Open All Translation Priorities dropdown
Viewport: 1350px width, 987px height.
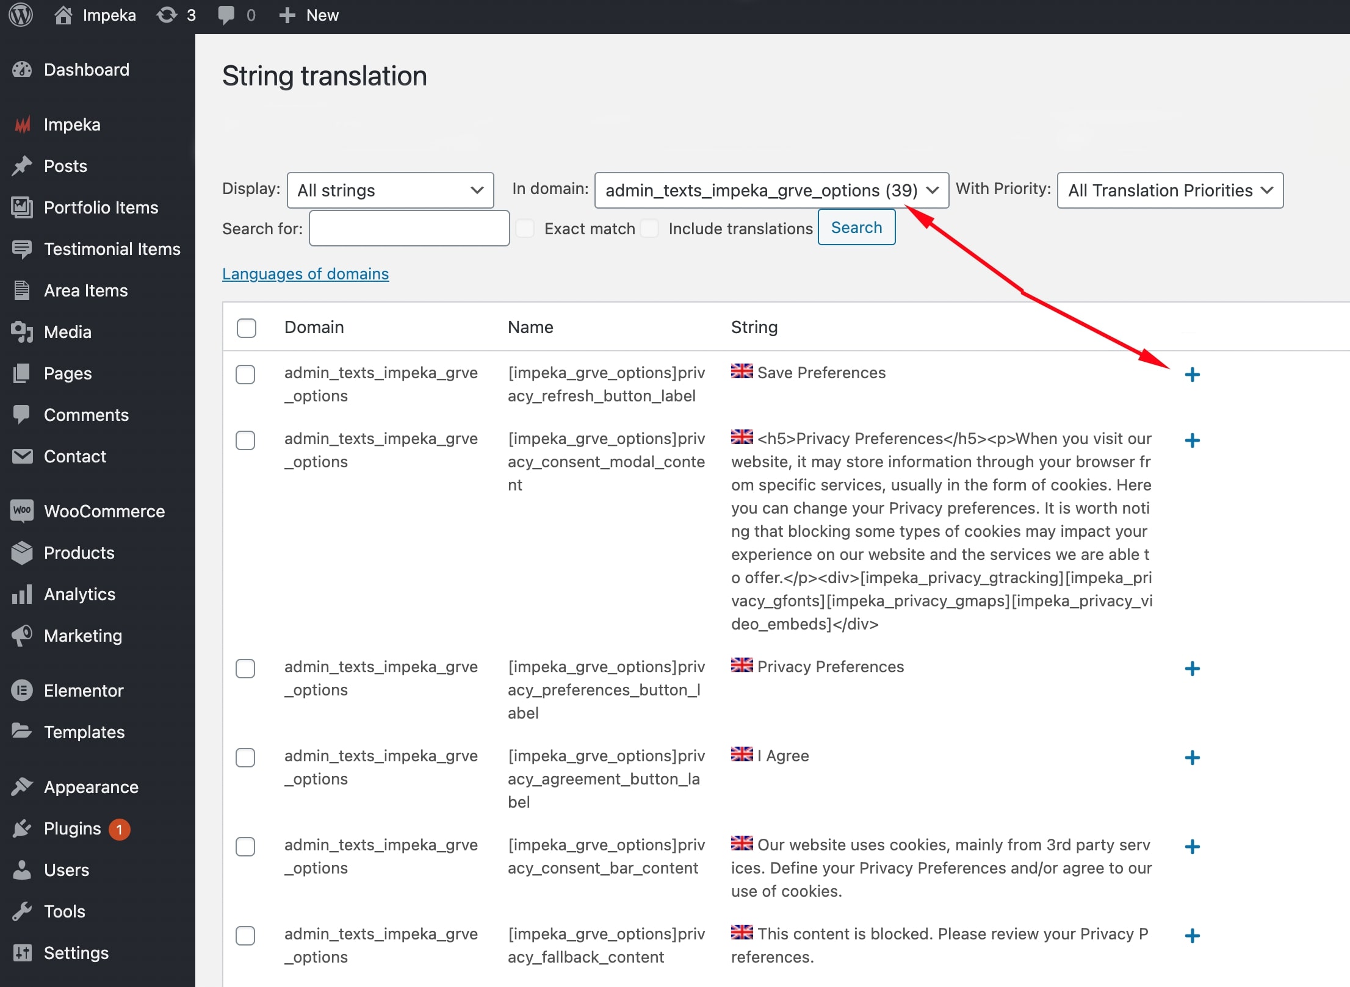tap(1169, 190)
